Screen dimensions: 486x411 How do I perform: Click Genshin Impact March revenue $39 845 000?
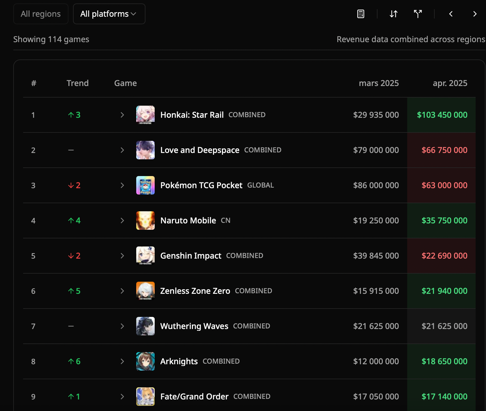(x=376, y=256)
